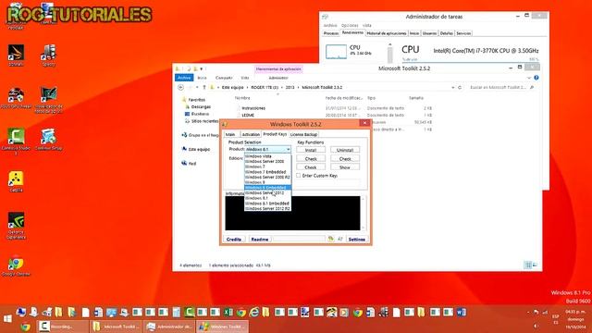Click the up-folder arrow in Explorer
Screen dimensions: 592x333
tap(204, 88)
